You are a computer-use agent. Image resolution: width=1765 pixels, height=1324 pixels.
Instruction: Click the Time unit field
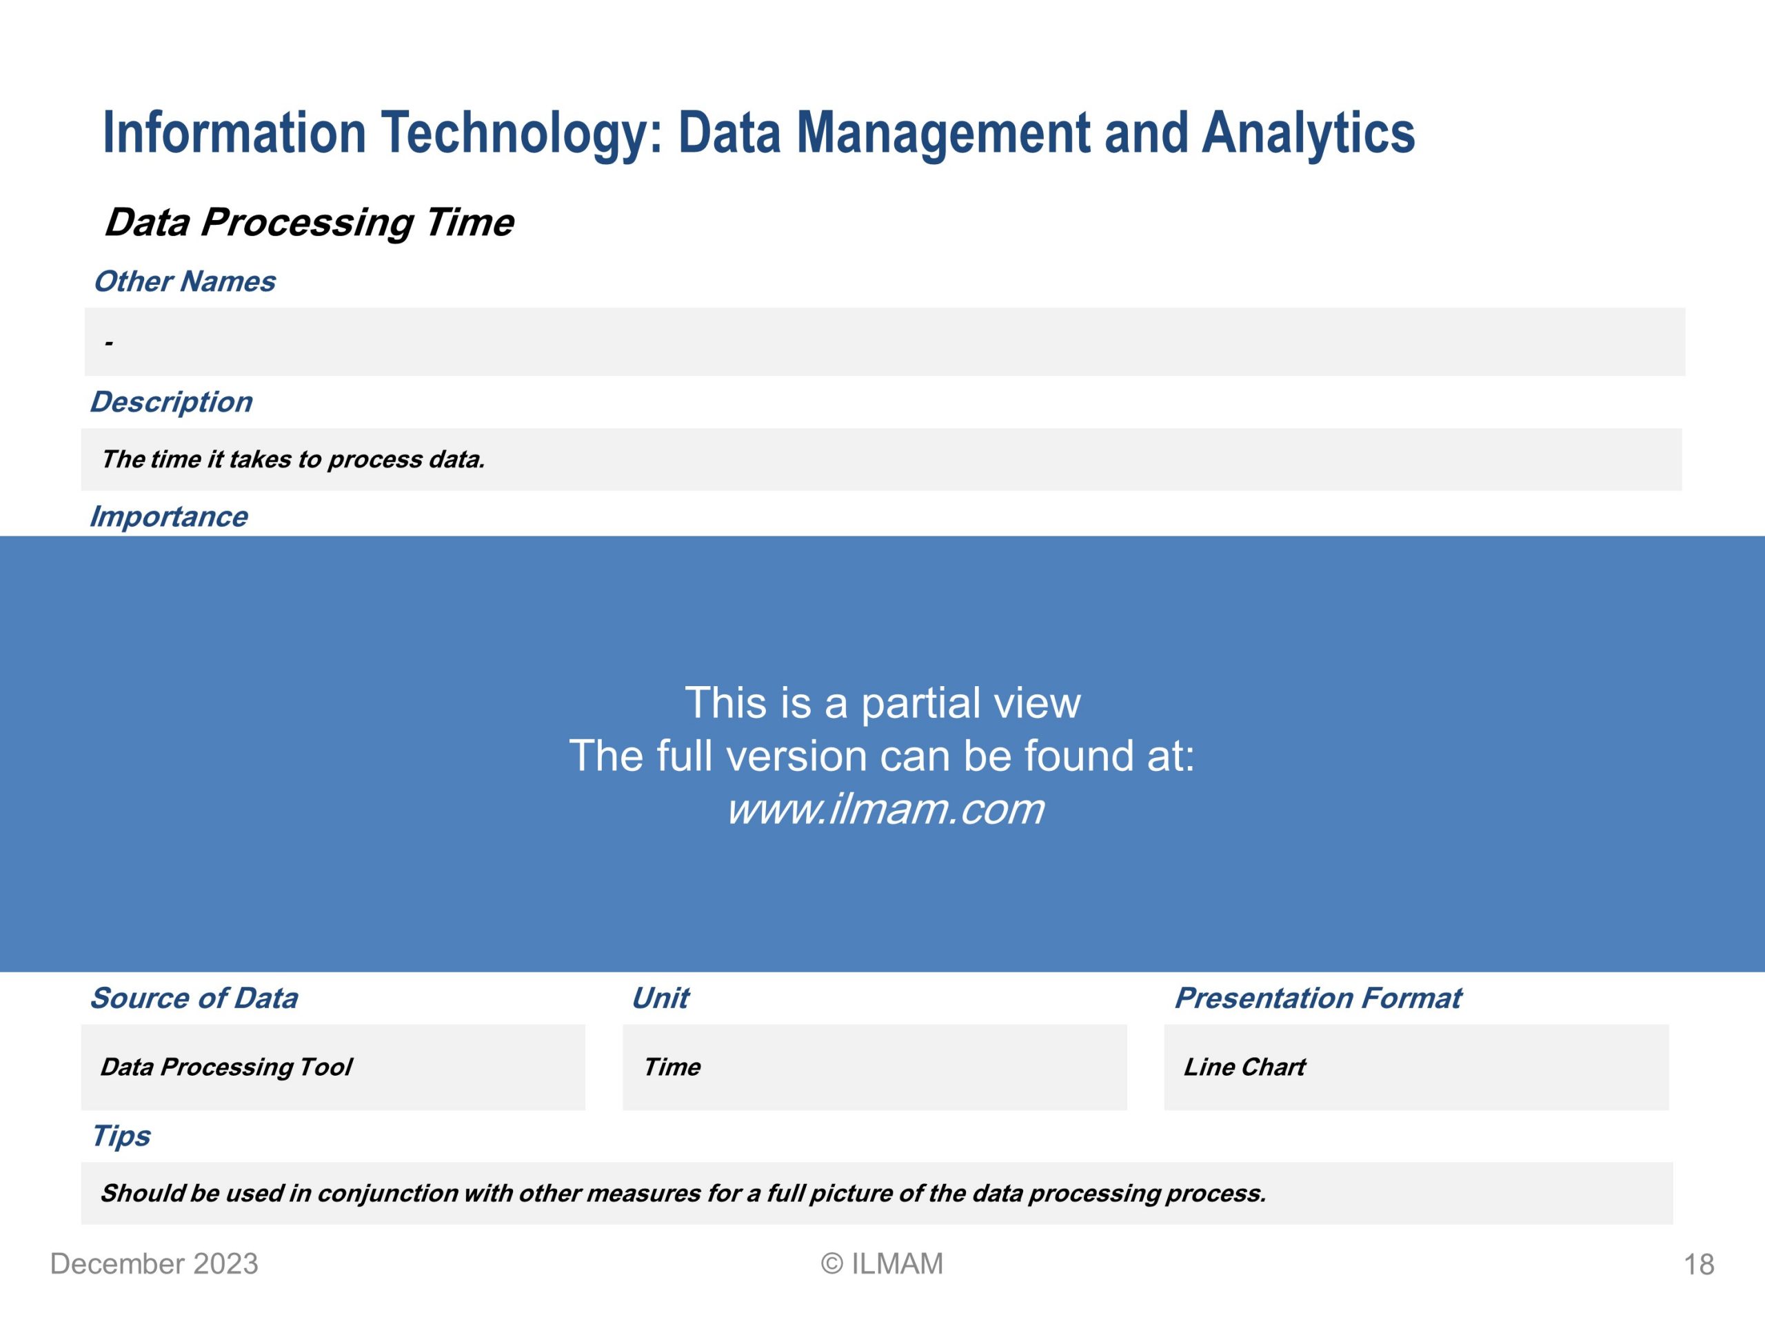(874, 1067)
